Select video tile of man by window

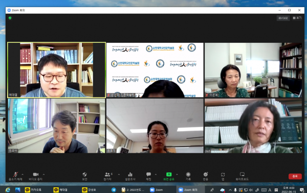57,126
